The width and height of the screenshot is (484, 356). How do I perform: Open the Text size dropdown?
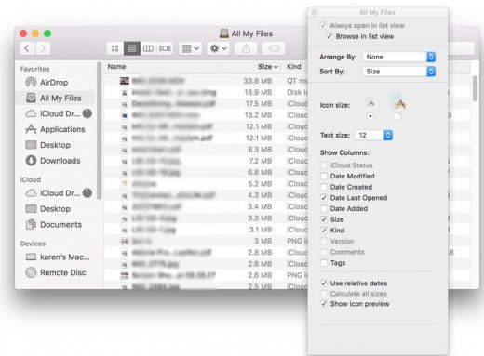pyautogui.click(x=374, y=136)
